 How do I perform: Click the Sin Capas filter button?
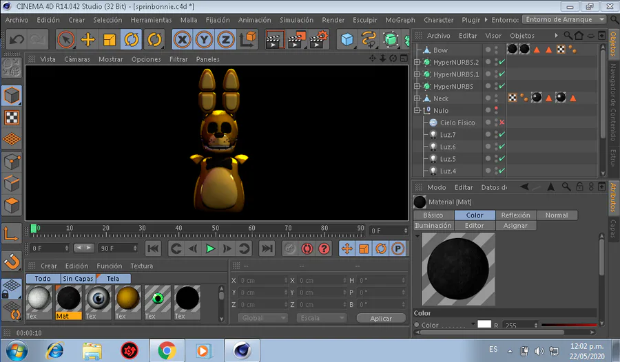click(x=78, y=279)
